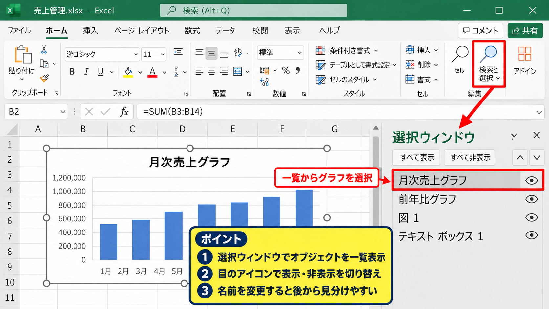This screenshot has width=549, height=309.
Task: Toggle Italic formatting
Action: click(x=86, y=72)
